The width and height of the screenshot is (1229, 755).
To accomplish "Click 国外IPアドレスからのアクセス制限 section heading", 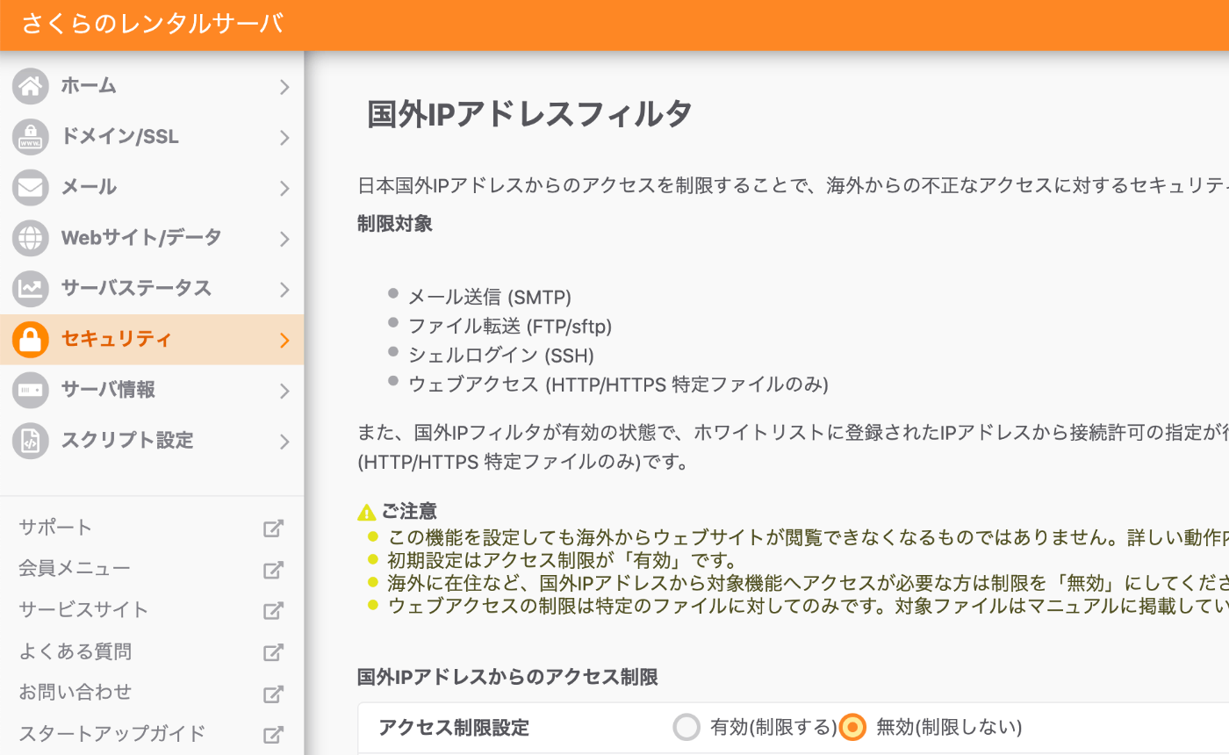I will pyautogui.click(x=507, y=677).
